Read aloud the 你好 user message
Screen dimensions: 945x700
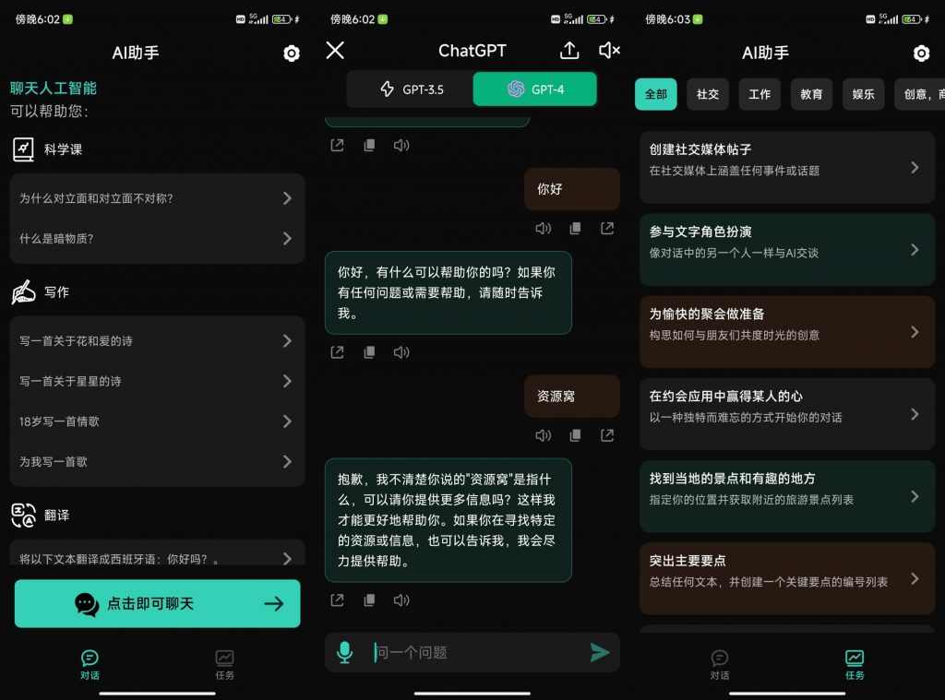543,229
